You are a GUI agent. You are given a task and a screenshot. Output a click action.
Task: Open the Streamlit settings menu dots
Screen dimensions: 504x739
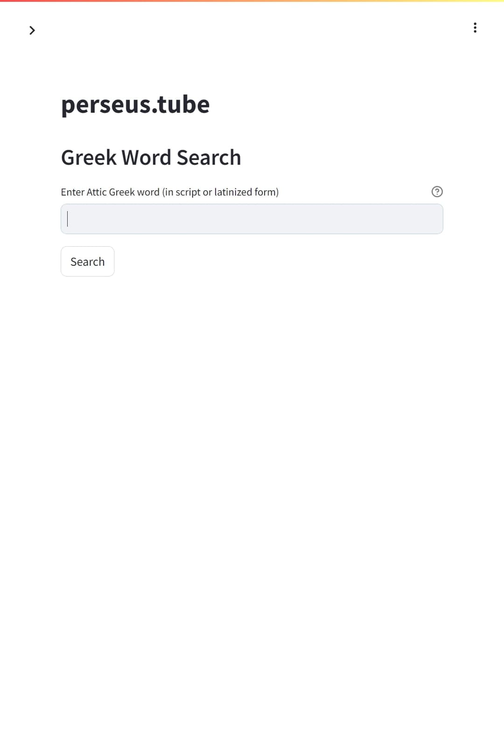pos(475,28)
